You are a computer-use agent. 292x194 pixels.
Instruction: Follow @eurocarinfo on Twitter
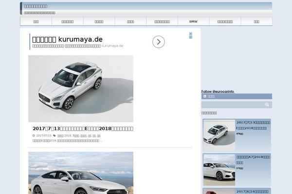(x=218, y=91)
